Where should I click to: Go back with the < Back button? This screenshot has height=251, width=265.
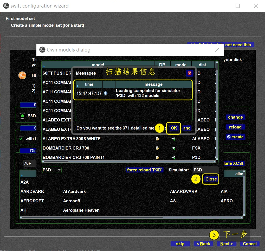coord(203,244)
